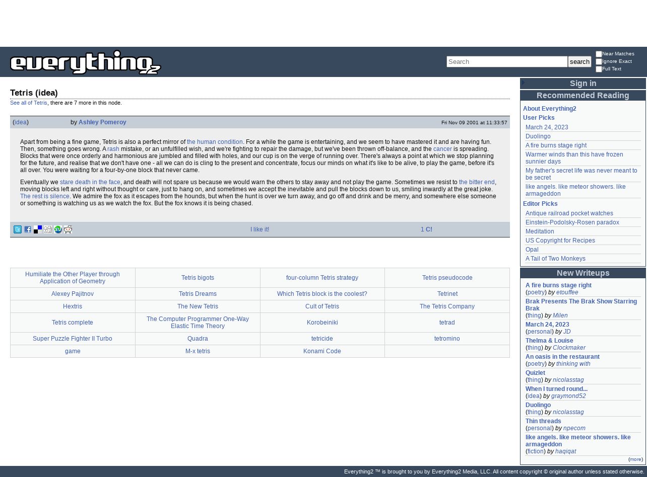Open Which Tetris block is the coolest?
Screen dimensions: 647x477
click(x=322, y=294)
